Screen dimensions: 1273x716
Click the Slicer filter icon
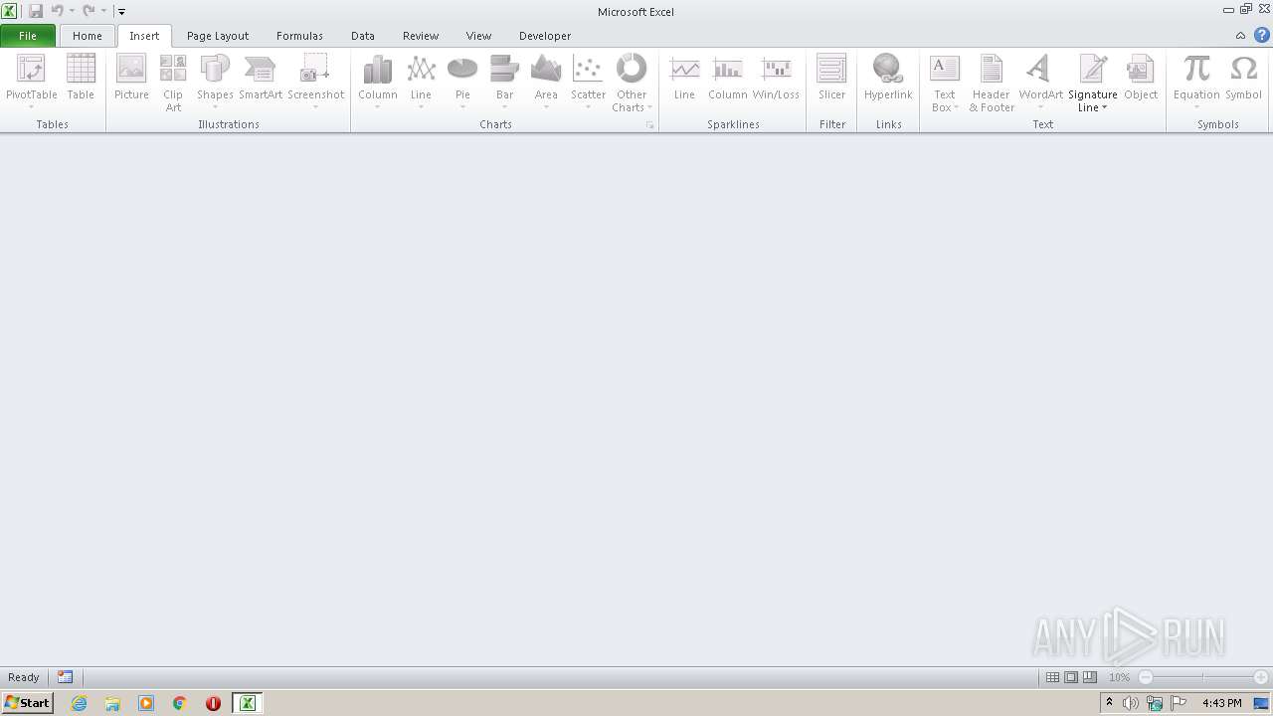pos(831,70)
